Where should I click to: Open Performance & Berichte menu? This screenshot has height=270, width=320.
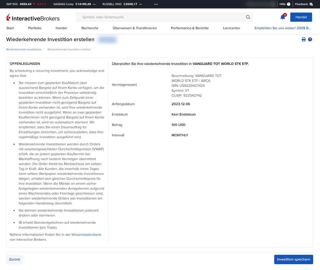coord(190,28)
